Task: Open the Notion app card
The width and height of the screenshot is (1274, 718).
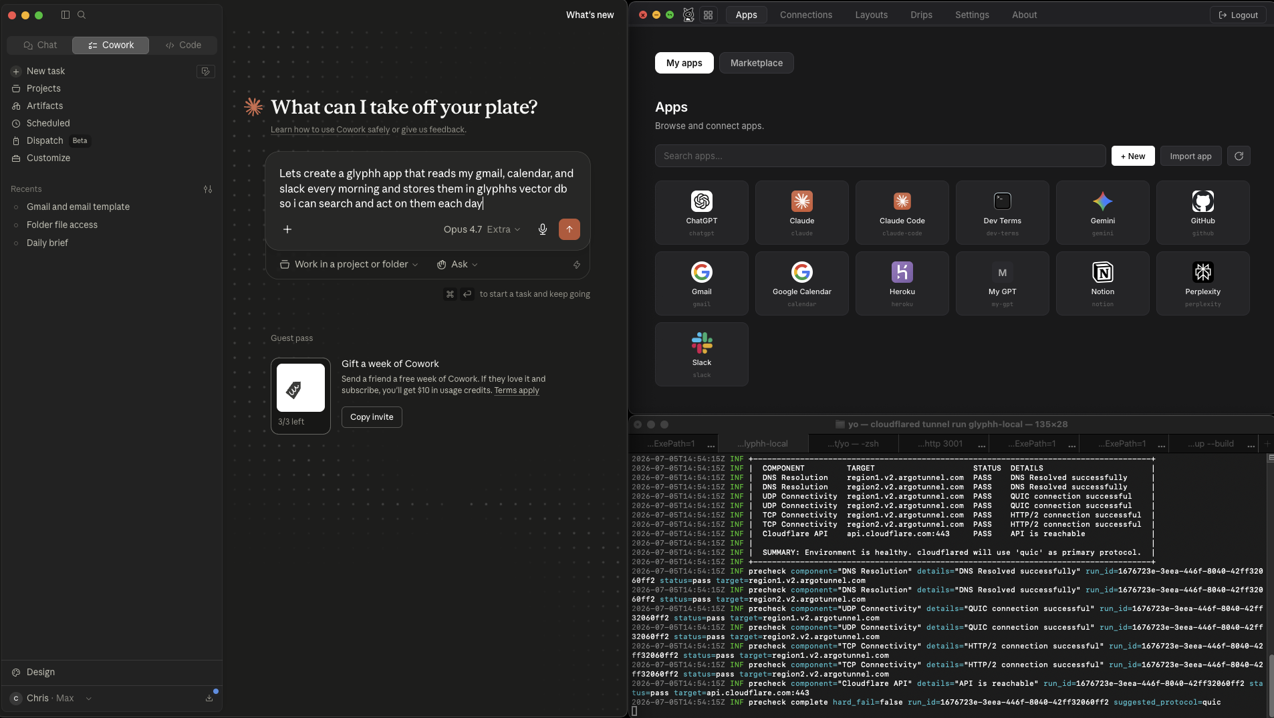Action: tap(1103, 283)
